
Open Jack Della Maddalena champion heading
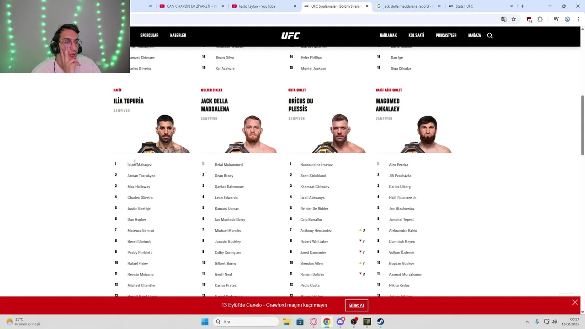[215, 105]
